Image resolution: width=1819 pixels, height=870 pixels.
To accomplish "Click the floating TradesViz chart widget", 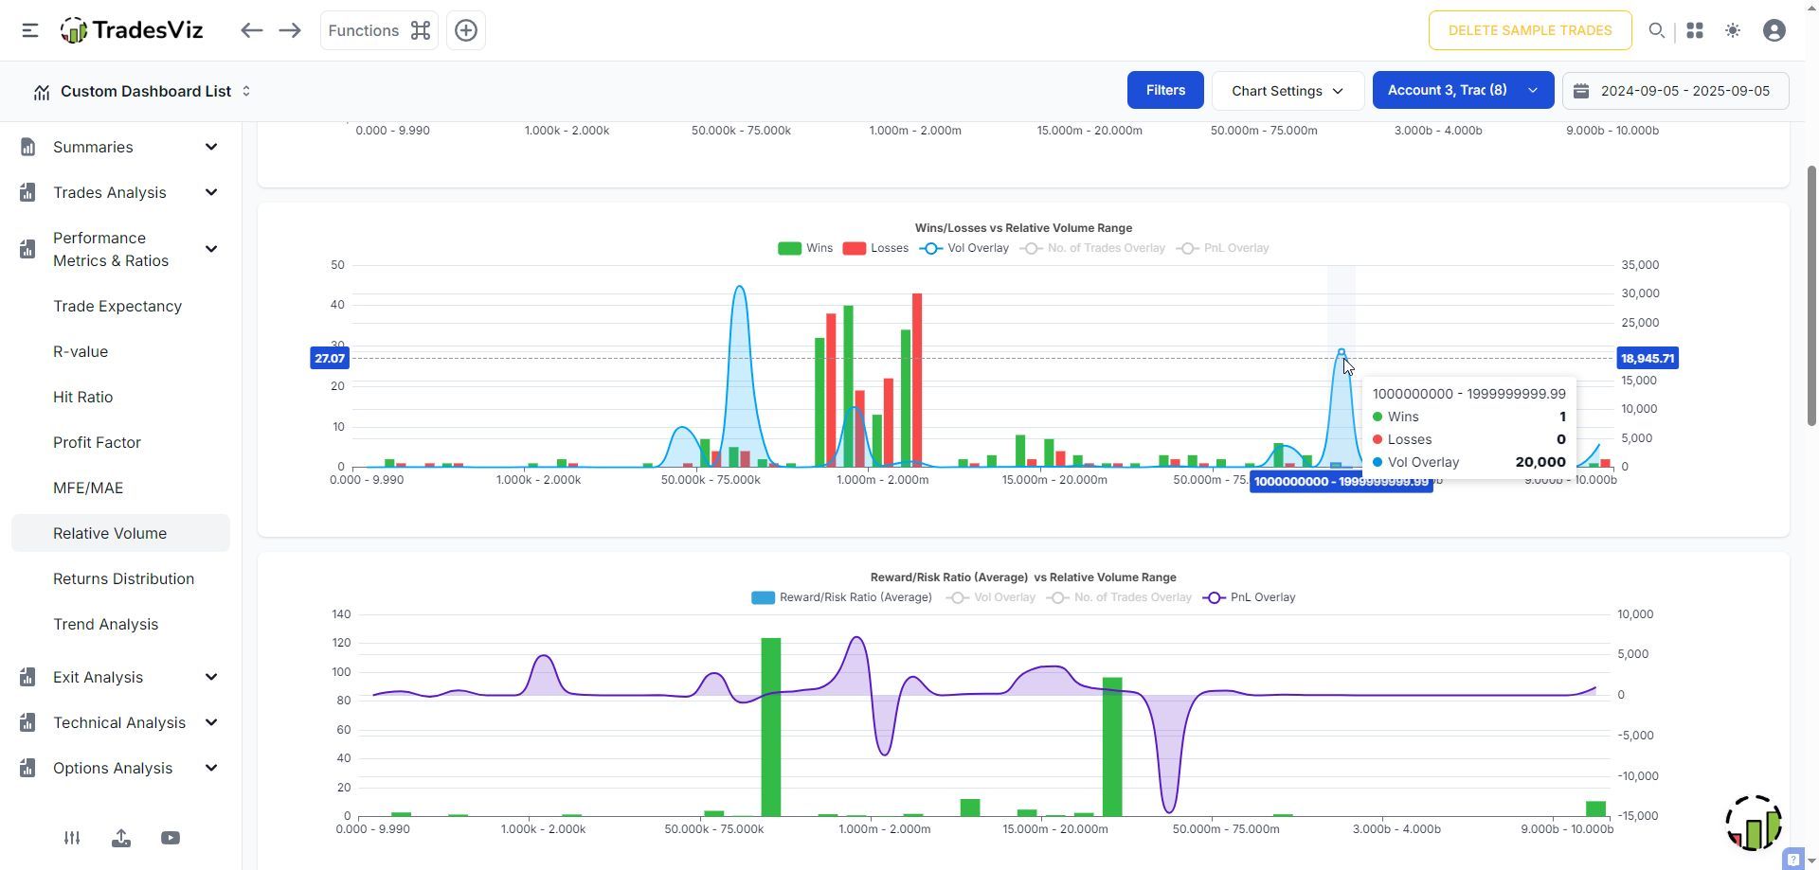I will 1754,823.
